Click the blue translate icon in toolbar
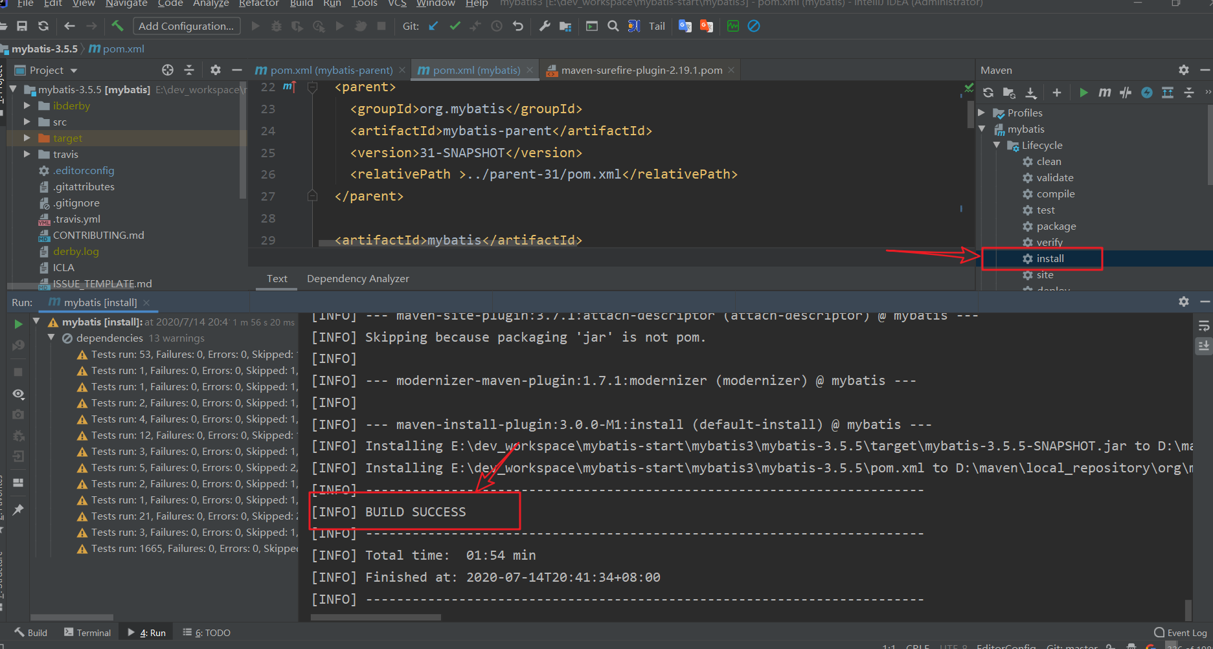The width and height of the screenshot is (1213, 649). pyautogui.click(x=685, y=27)
